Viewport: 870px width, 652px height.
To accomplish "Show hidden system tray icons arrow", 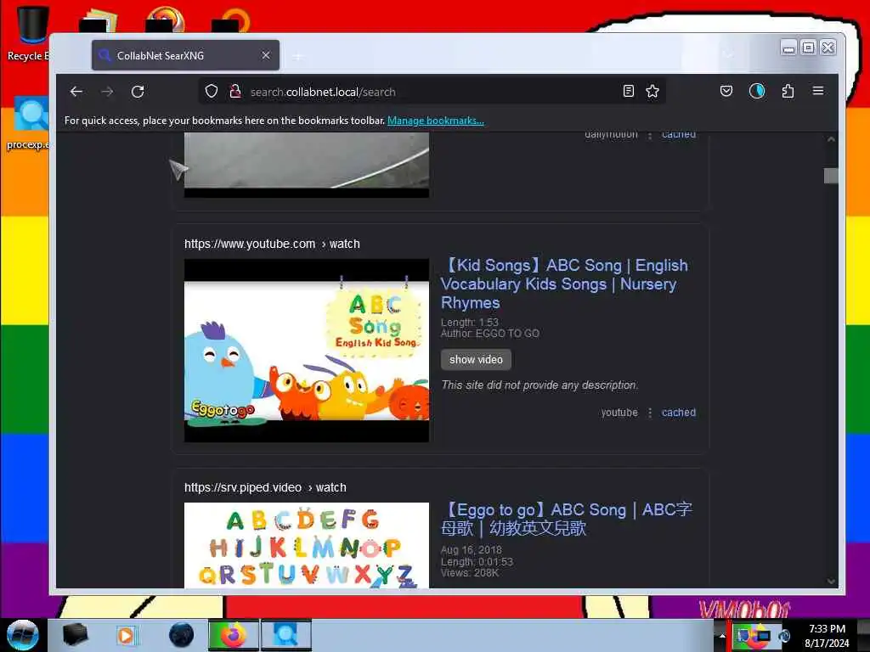I will point(722,636).
